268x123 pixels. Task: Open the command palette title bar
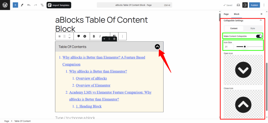134,5
